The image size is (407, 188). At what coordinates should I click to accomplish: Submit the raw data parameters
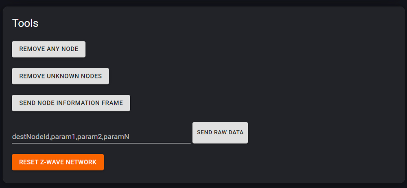pos(220,133)
